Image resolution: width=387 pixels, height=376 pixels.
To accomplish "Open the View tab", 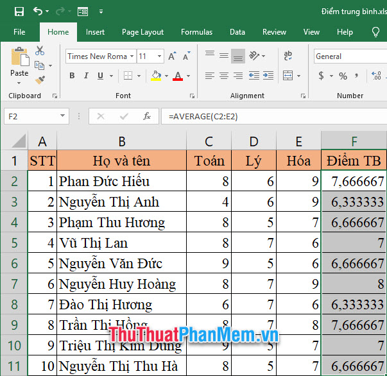I will (311, 32).
